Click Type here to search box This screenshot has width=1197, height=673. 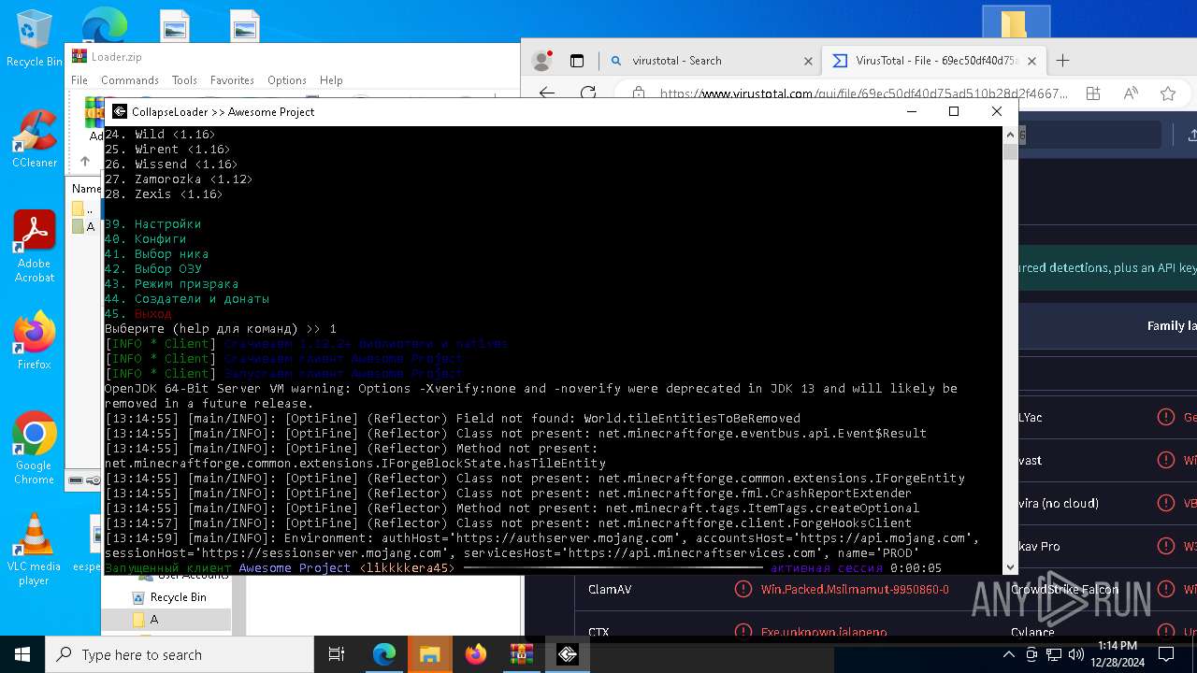[180, 654]
